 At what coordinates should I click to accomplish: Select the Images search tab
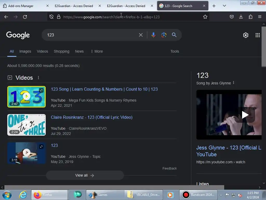click(x=25, y=51)
